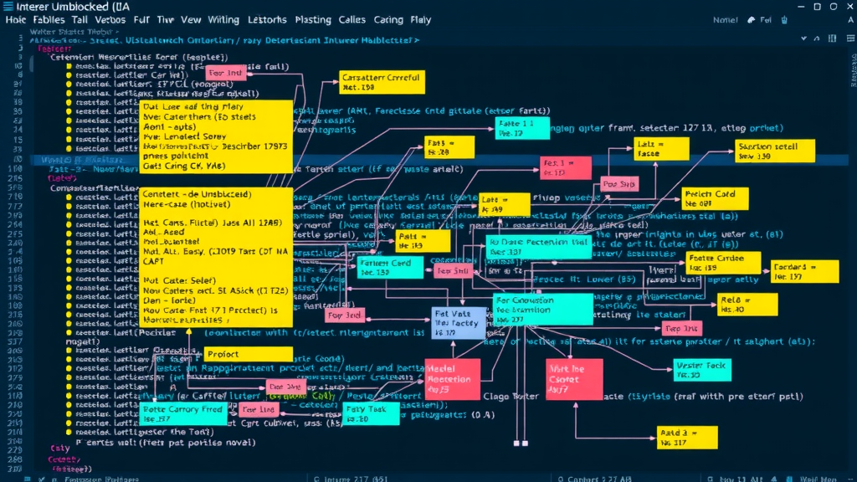Click the yellow 'Carsatterr Crreful' node
This screenshot has height=482, width=857.
pos(381,82)
